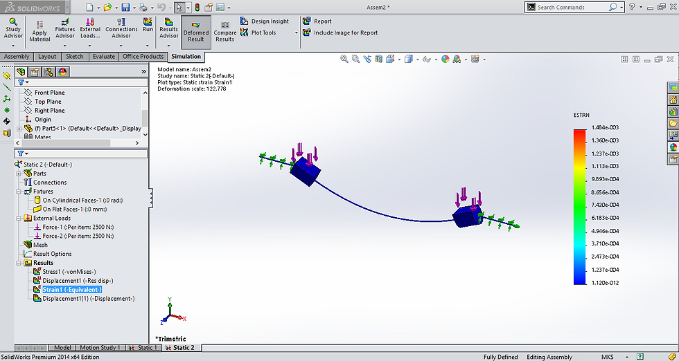Image resolution: width=679 pixels, height=361 pixels.
Task: Open External Loads tool
Action: [x=90, y=28]
